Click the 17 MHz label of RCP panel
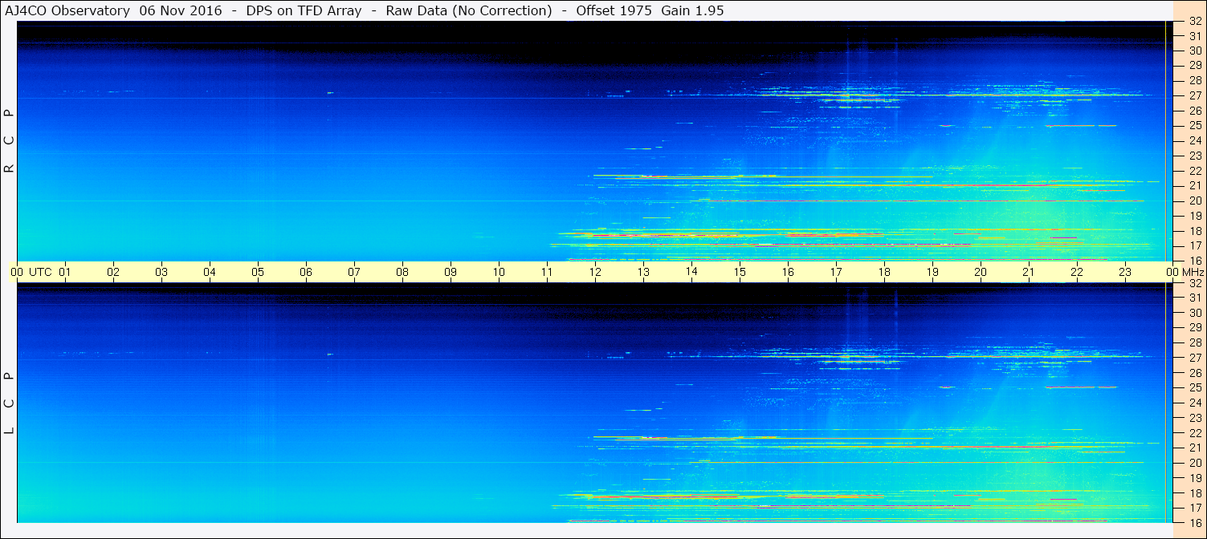Viewport: 1207px width, 539px height. coord(1195,245)
